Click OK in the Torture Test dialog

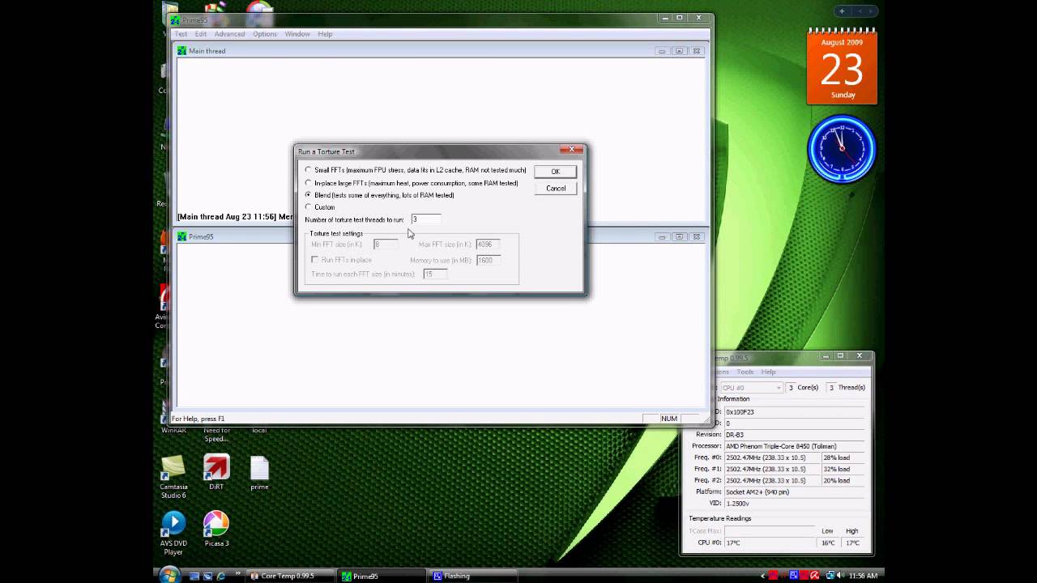pyautogui.click(x=555, y=172)
